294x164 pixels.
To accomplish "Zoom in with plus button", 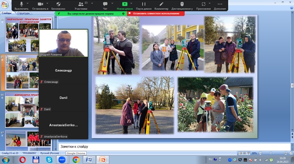I will coord(286,153).
